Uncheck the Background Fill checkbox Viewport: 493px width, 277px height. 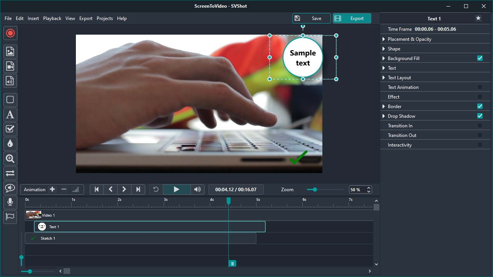(480, 58)
